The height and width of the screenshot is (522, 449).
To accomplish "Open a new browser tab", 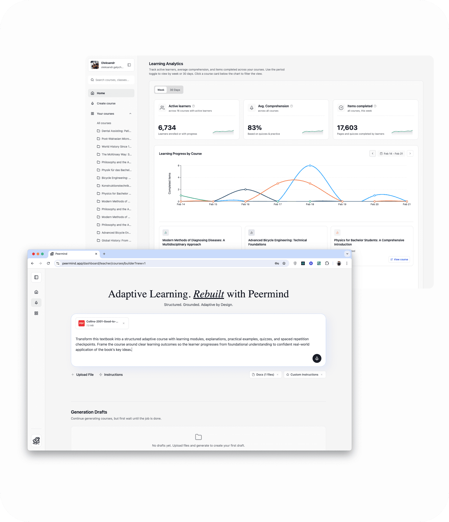I will 104,254.
